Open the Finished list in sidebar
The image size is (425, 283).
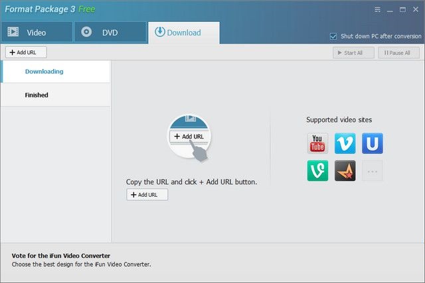(56, 95)
